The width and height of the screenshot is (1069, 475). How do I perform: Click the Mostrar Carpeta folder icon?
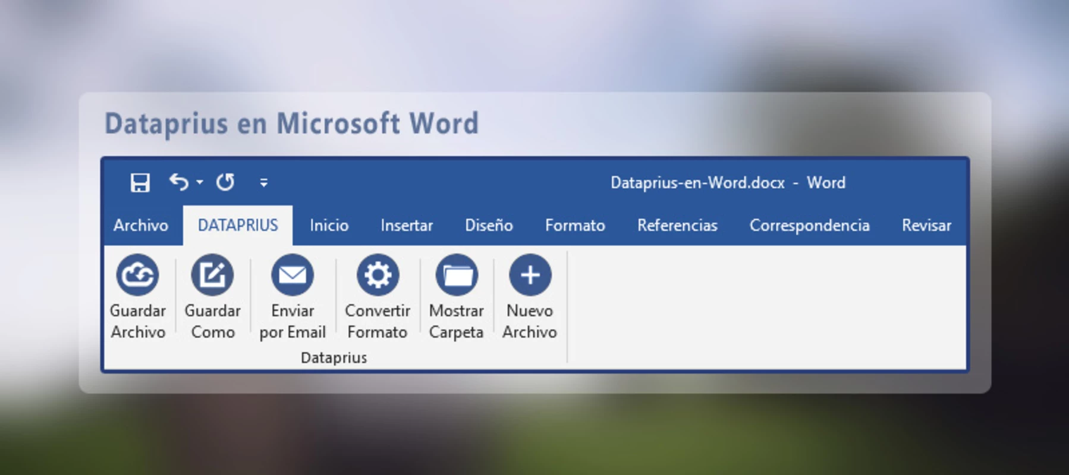pyautogui.click(x=457, y=275)
